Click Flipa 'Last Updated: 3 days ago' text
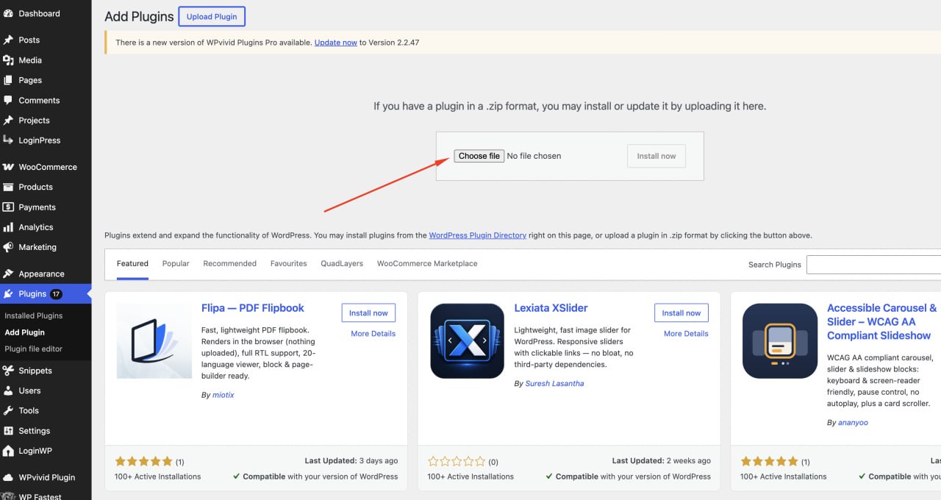 (351, 461)
